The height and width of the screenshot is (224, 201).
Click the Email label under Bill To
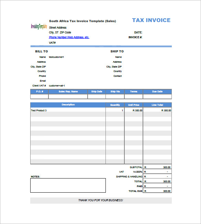(43, 81)
